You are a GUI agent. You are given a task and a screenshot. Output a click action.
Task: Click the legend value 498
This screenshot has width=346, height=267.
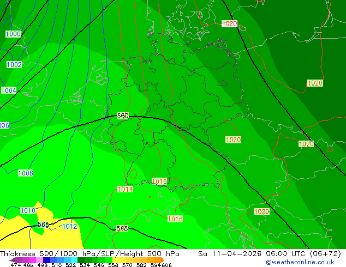tap(43, 265)
